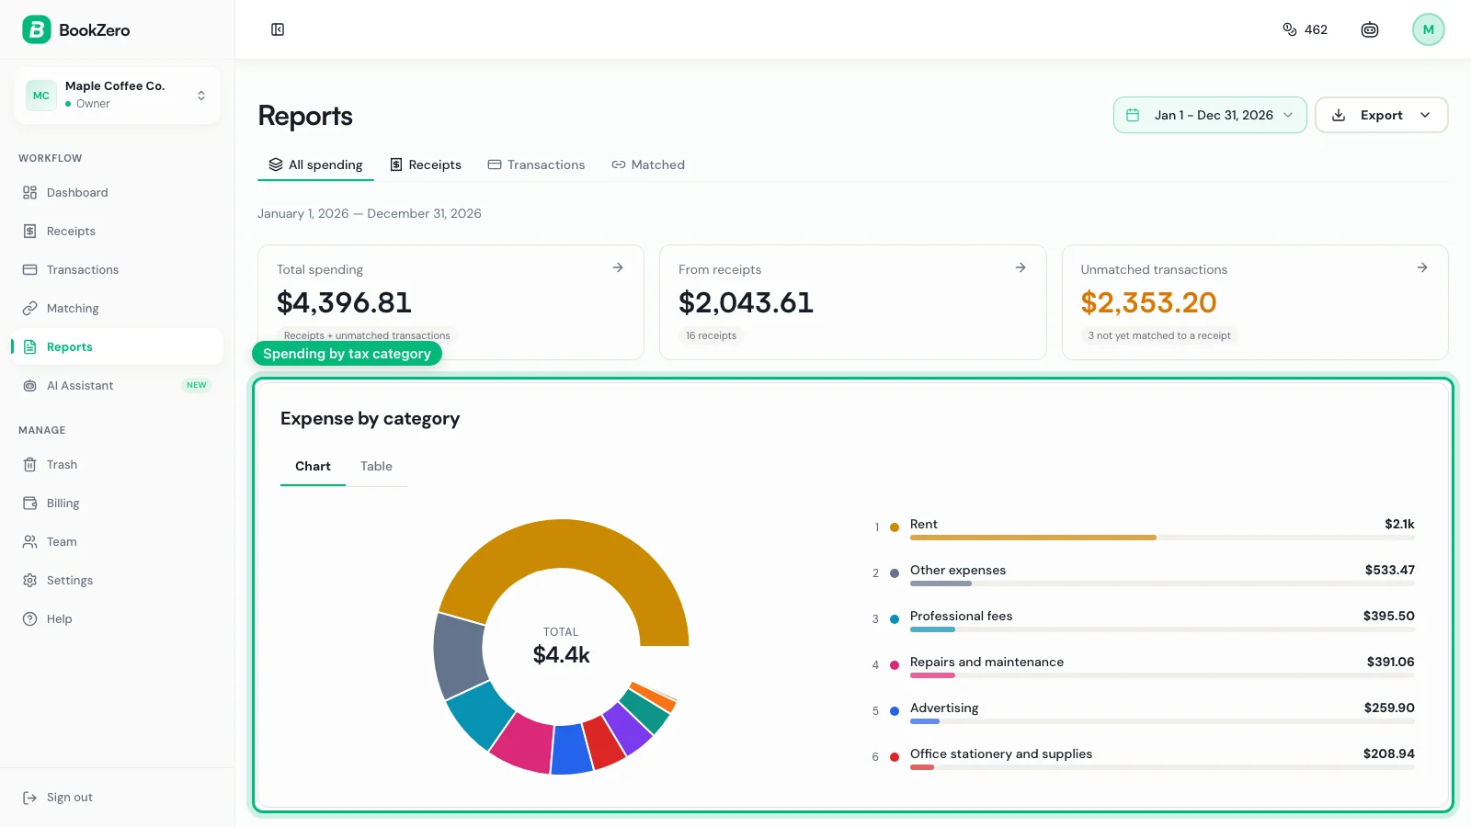Select Reports in the sidebar

tap(117, 347)
